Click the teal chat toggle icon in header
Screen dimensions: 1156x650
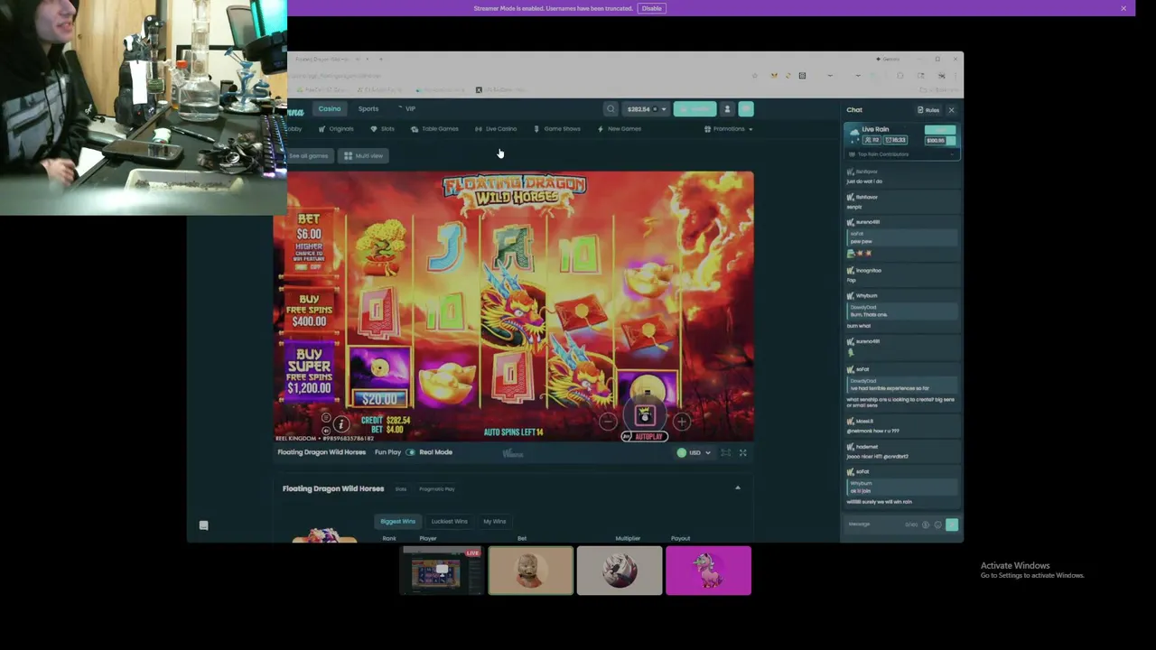click(746, 109)
